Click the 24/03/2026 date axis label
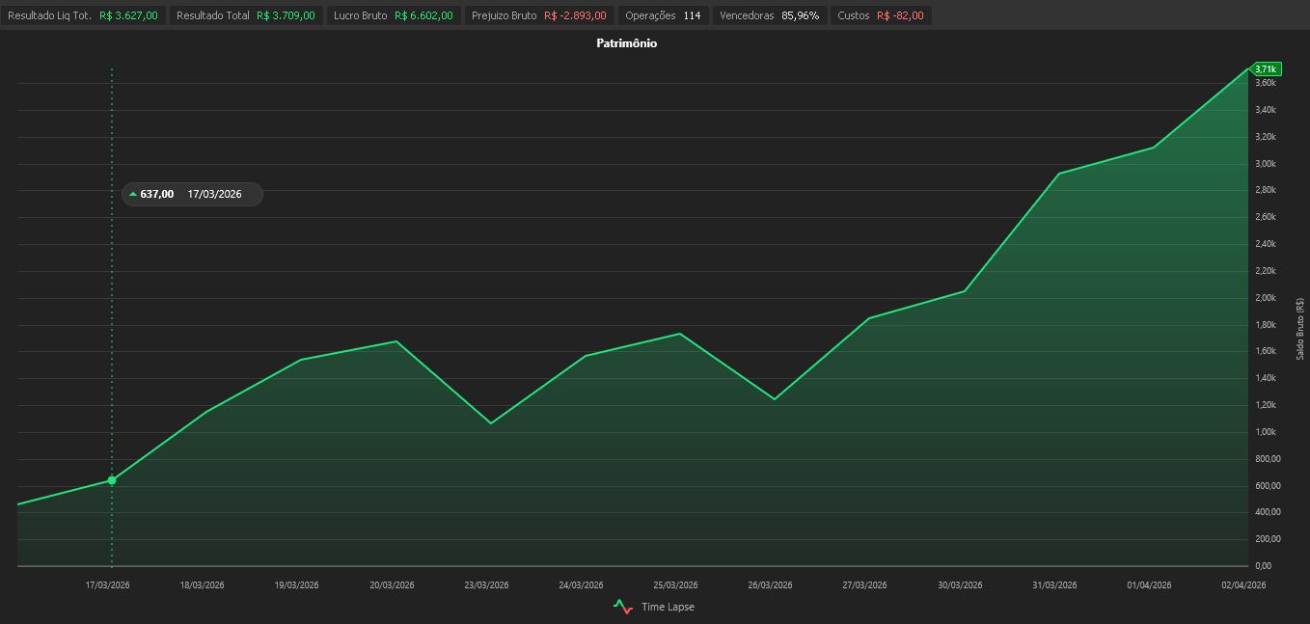Image resolution: width=1310 pixels, height=624 pixels. click(x=581, y=585)
